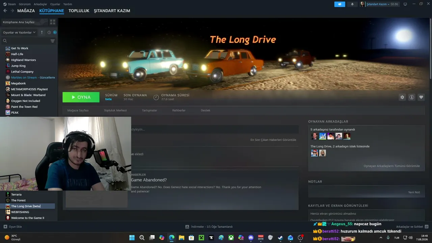The width and height of the screenshot is (432, 243).
Task: Click the Add Game plus icon
Action: coord(5,227)
